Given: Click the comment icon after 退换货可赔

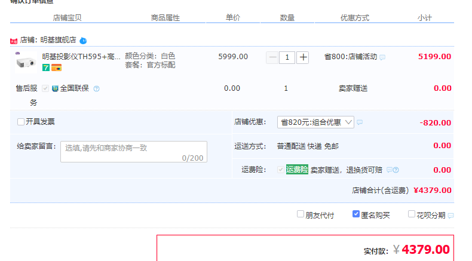Looking at the screenshot, I should 389,170.
